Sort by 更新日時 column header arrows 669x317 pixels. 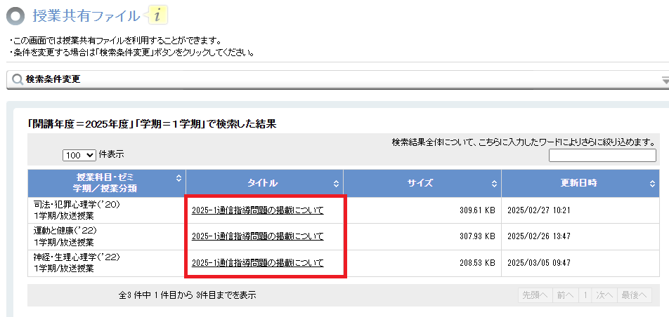652,184
